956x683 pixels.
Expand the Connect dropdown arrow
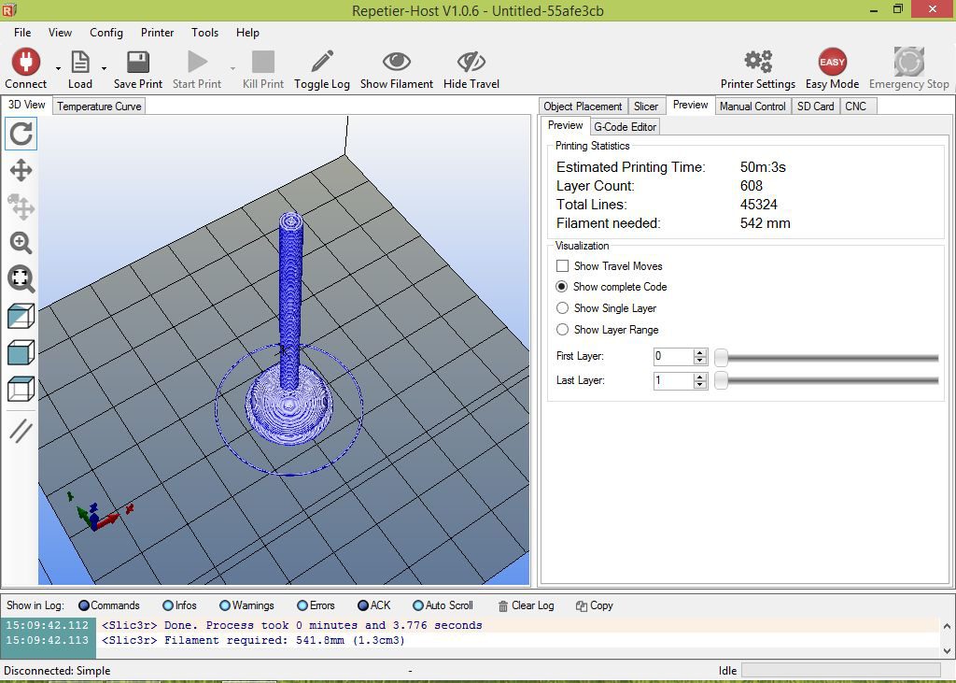[58, 68]
